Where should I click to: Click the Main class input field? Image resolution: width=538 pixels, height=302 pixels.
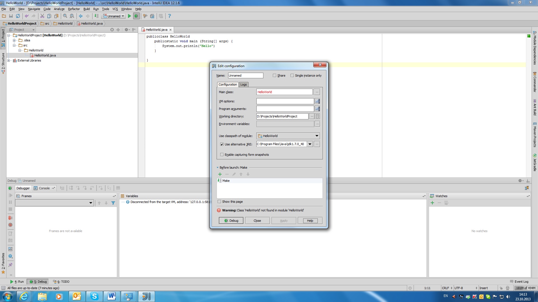(284, 92)
